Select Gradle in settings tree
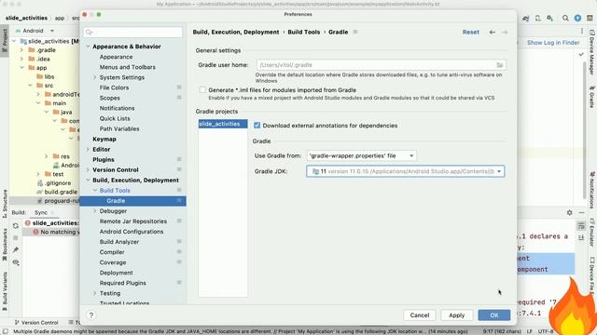 click(x=132, y=201)
